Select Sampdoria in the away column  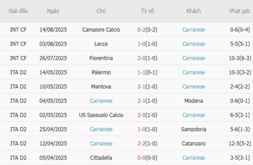pyautogui.click(x=193, y=129)
